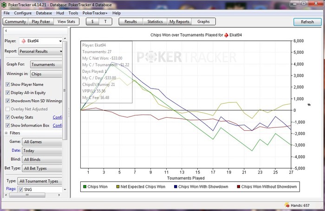The image size is (325, 211).
Task: Enable Overlay Net Adjusted checkbox
Action: pos(8,109)
